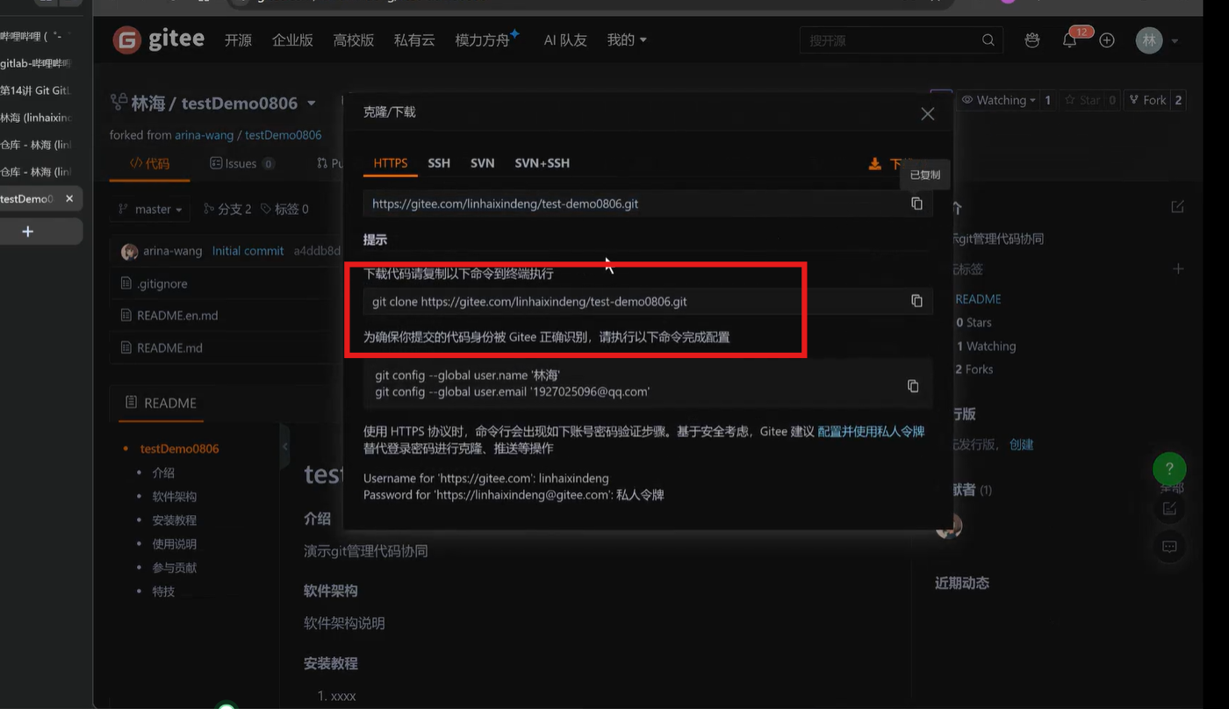This screenshot has width=1229, height=709.
Task: Open AI 队友 in the top navigation
Action: click(x=565, y=40)
